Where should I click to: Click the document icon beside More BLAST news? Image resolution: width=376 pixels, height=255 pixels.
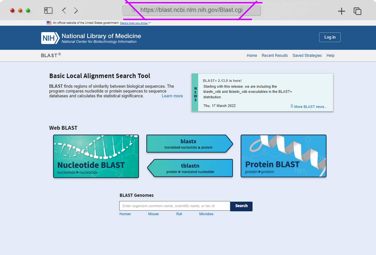coord(292,106)
